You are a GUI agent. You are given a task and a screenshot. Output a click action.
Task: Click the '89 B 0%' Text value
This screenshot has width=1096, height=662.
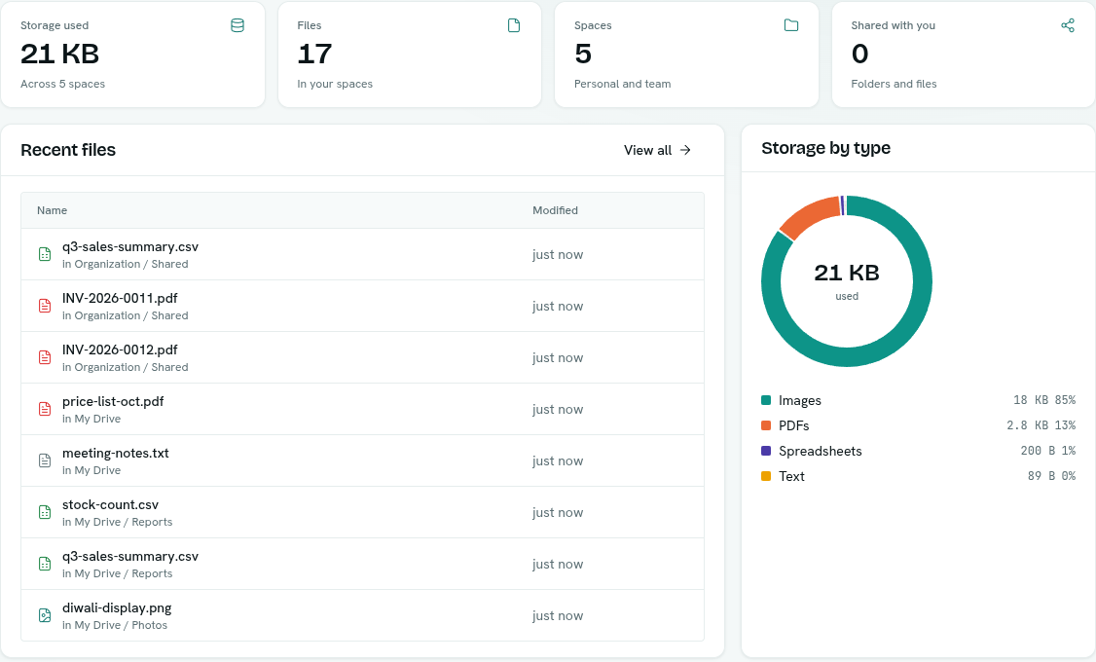pos(1051,476)
